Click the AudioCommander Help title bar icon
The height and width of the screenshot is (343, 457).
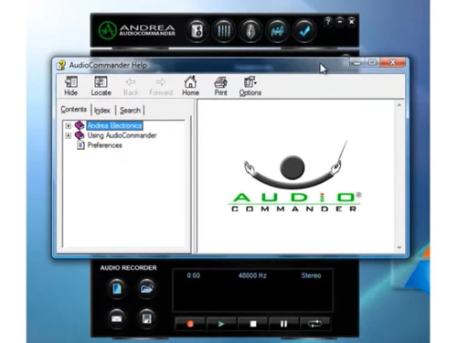tap(61, 65)
